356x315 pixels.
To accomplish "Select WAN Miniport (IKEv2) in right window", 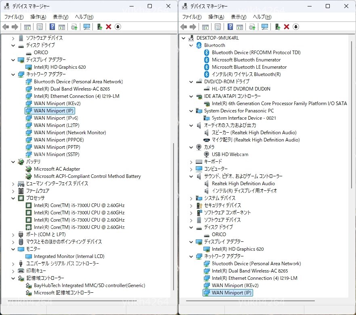I will coord(235,285).
